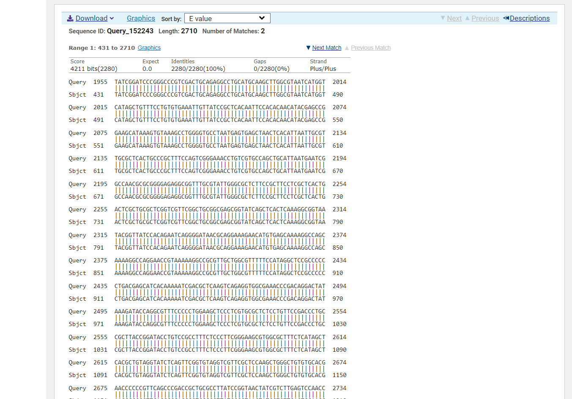Go to Previous sequence link
572x399 pixels.
[485, 18]
